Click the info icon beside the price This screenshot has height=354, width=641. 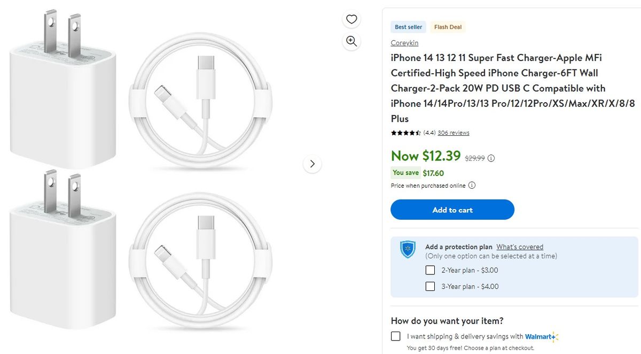click(x=491, y=158)
